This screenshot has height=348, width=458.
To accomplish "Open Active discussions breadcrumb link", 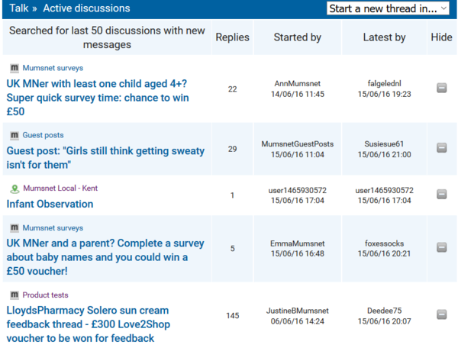I will click(86, 8).
